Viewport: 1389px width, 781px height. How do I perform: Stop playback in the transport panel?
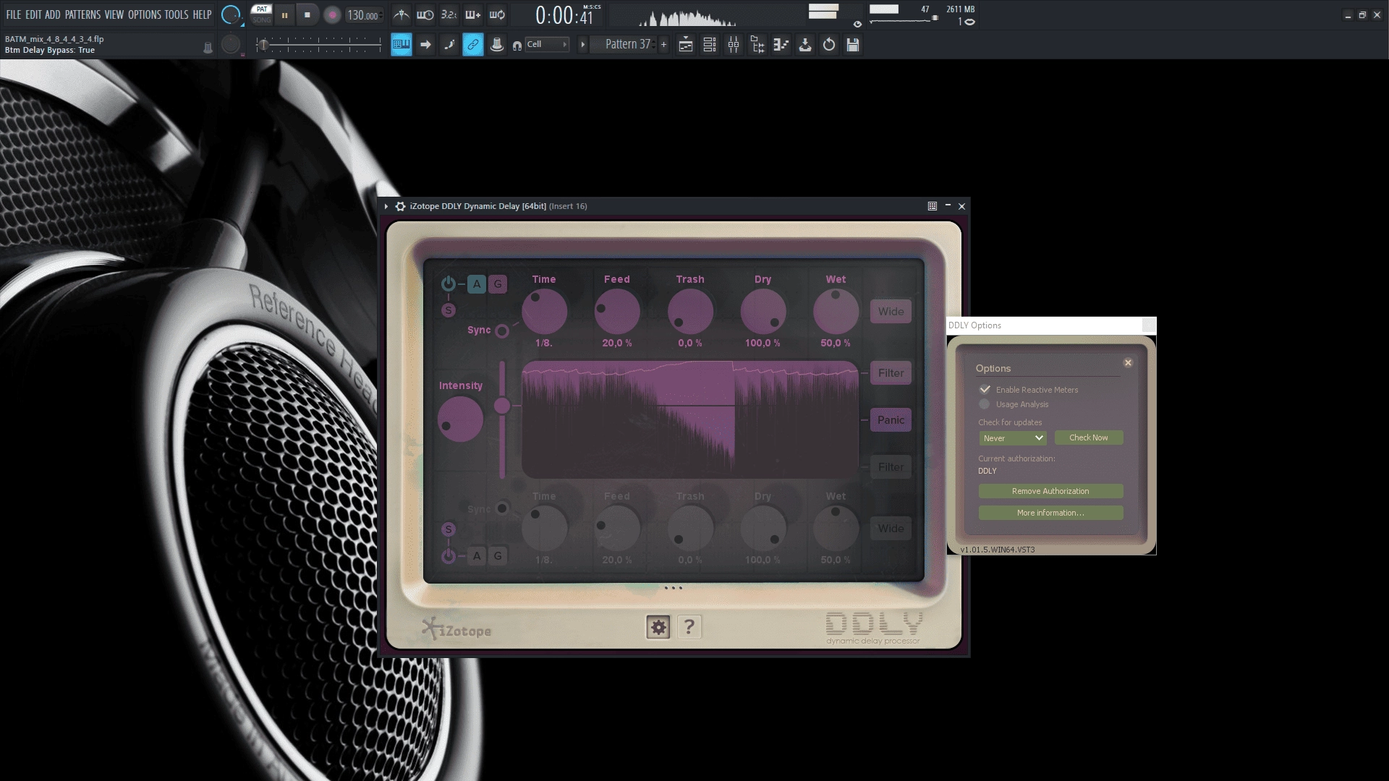tap(307, 15)
